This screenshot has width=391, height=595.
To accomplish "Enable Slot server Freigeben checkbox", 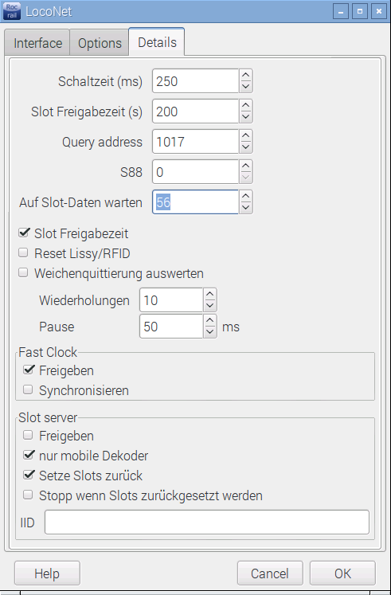I will click(x=28, y=435).
